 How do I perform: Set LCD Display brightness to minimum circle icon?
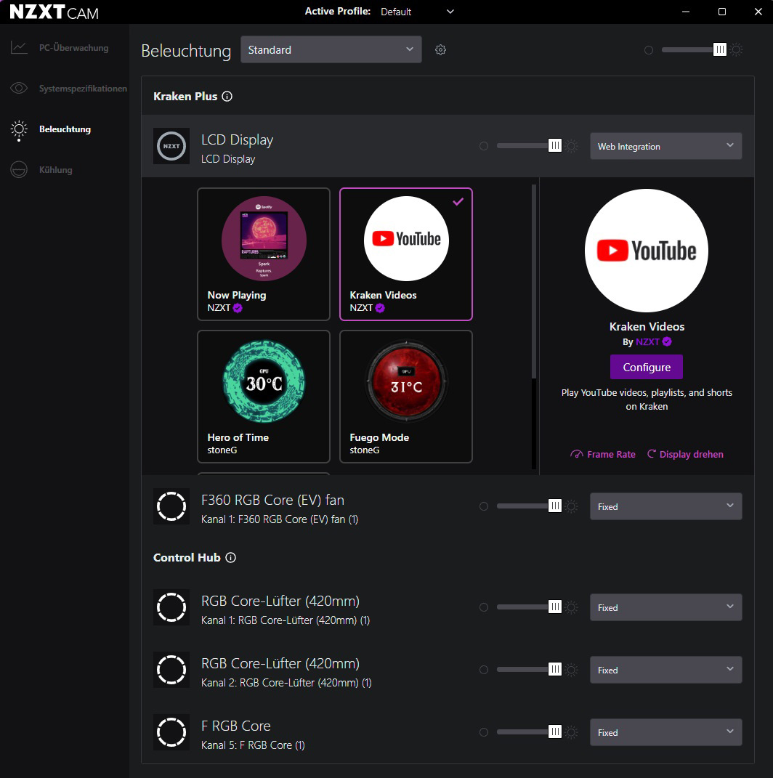(484, 146)
